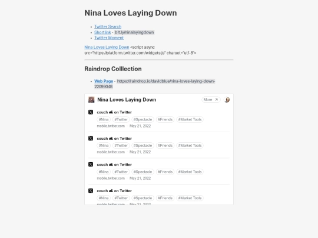Click the 'Nina Loves Laying Down' embed title

pos(127,100)
